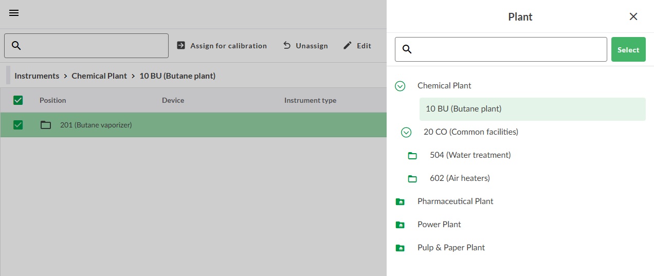This screenshot has height=276, width=654.
Task: Select Pharmaceutical Plant in the tree
Action: [456, 201]
